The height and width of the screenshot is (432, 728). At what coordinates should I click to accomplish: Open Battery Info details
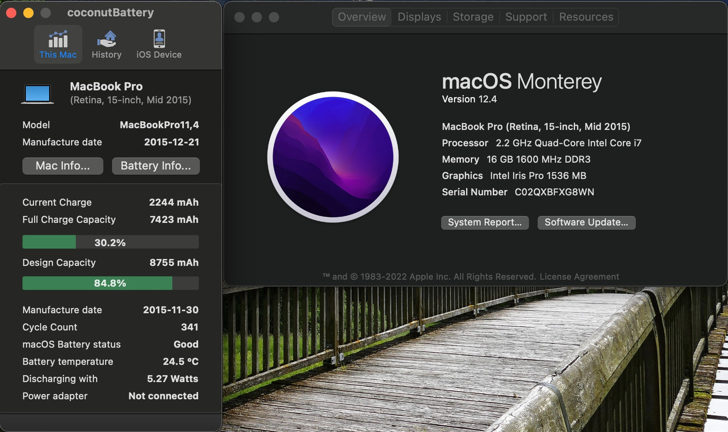(x=156, y=166)
